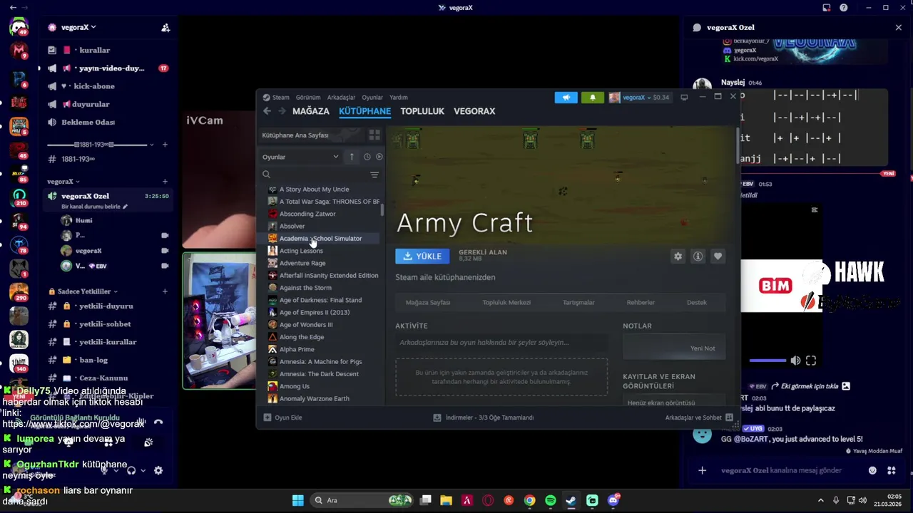Click the recent activity clock filter
Screen dimensions: 913x513
pyautogui.click(x=367, y=157)
